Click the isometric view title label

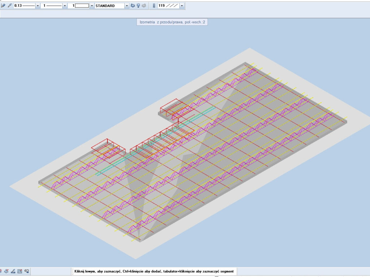[172, 22]
